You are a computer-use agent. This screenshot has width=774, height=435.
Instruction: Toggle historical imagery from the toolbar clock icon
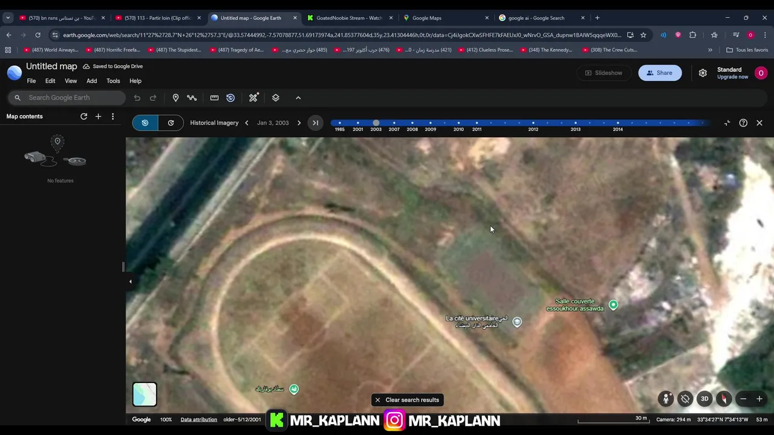pos(230,98)
